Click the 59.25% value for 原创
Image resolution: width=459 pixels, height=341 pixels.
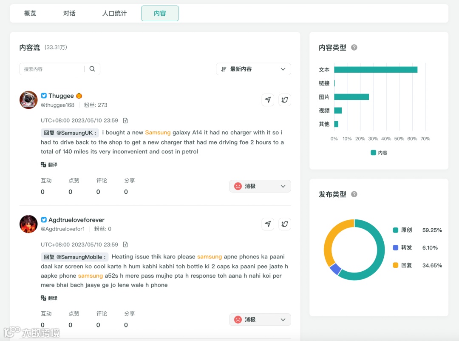pyautogui.click(x=432, y=230)
